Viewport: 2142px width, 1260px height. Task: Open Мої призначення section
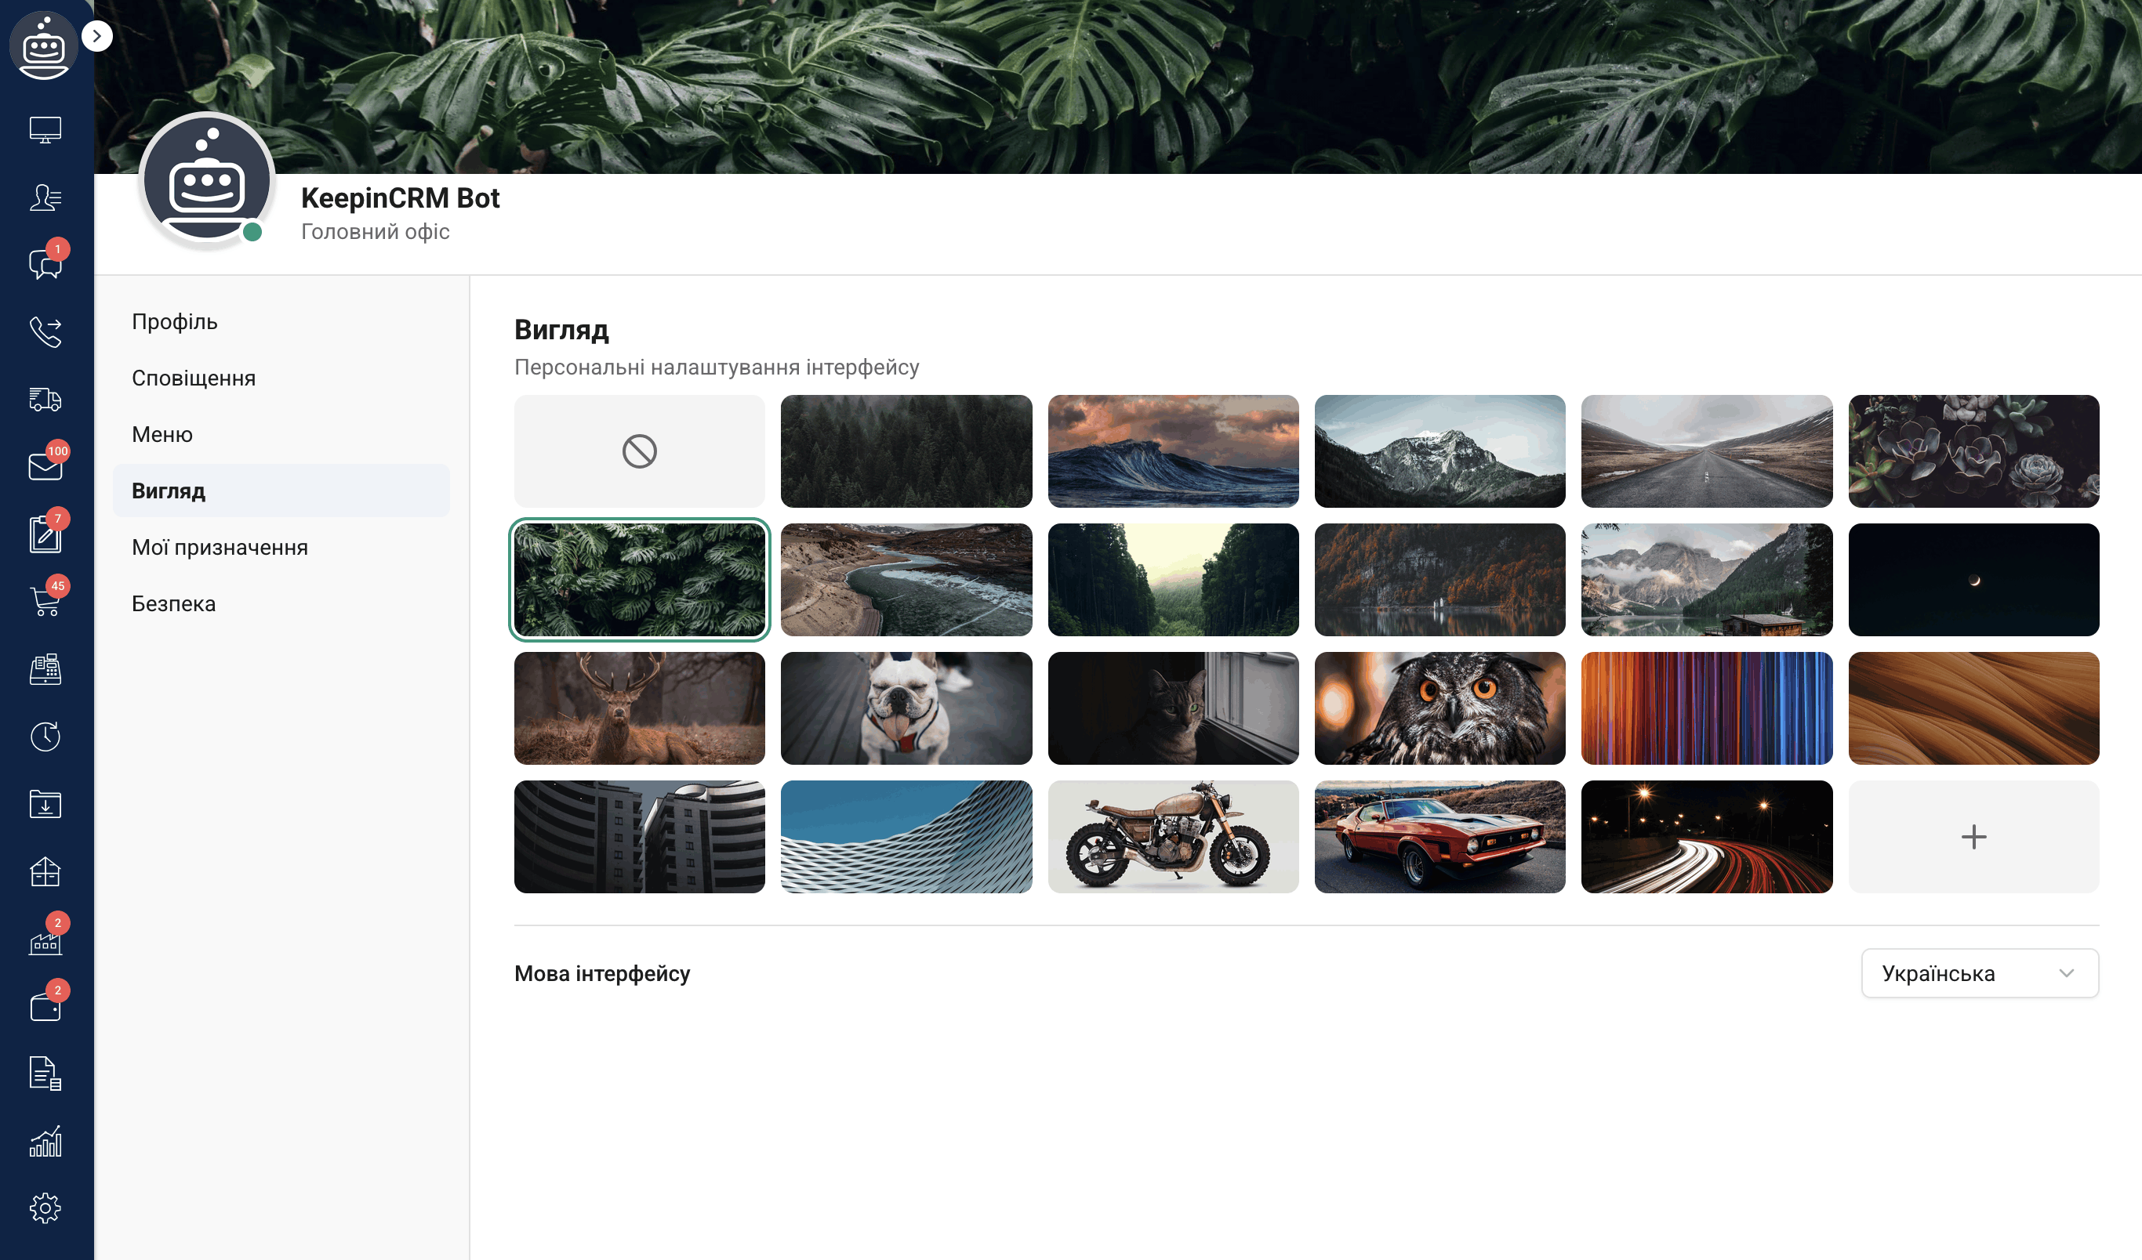pos(220,547)
